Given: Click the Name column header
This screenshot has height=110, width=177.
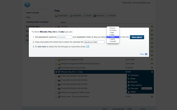Looking at the screenshot, I should [x=63, y=22].
